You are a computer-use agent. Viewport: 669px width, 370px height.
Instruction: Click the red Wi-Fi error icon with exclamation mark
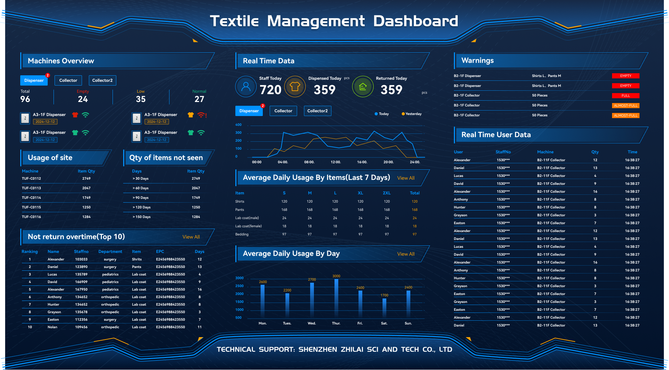[x=201, y=115]
